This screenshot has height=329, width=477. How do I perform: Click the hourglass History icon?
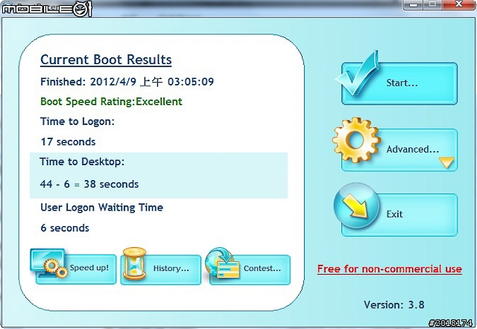tap(134, 263)
